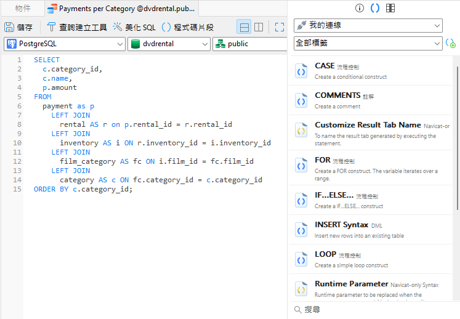460x319 pixels.
Task: Toggle vertical split editor layout
Action: coord(259,27)
